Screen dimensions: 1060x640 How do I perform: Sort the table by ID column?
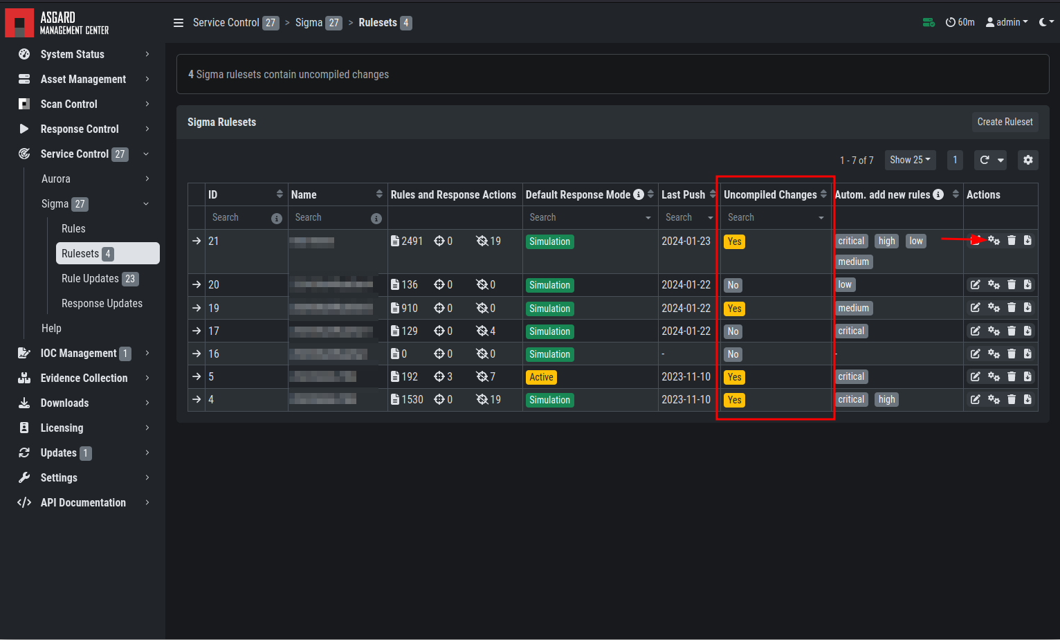click(280, 194)
